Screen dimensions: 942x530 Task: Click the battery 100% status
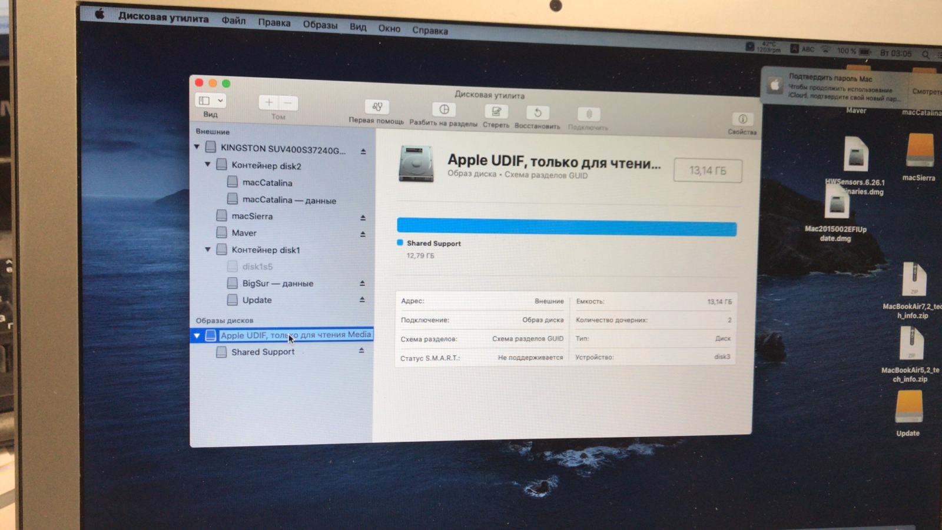pos(854,51)
